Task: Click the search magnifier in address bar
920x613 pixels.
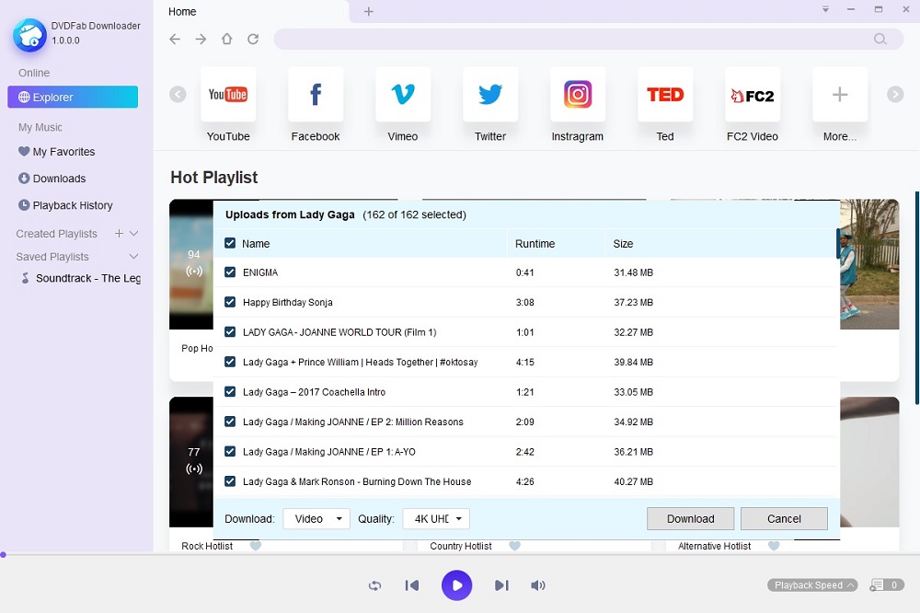Action: coord(880,39)
